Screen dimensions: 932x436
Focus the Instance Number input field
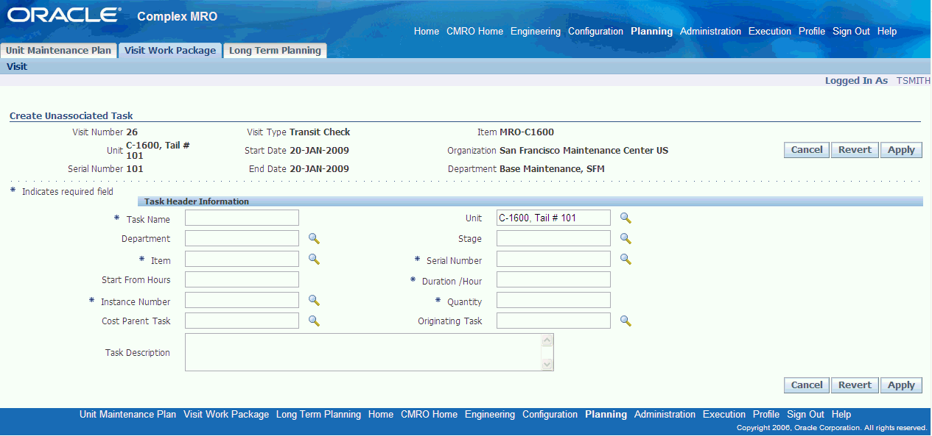pos(242,300)
